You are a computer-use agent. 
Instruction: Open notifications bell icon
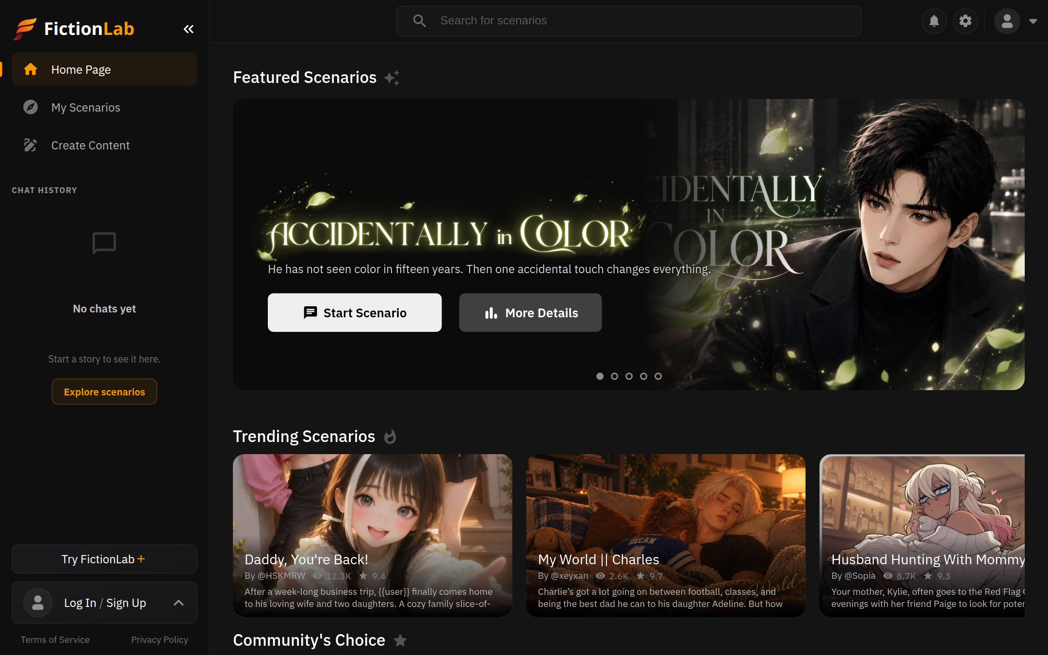coord(934,21)
